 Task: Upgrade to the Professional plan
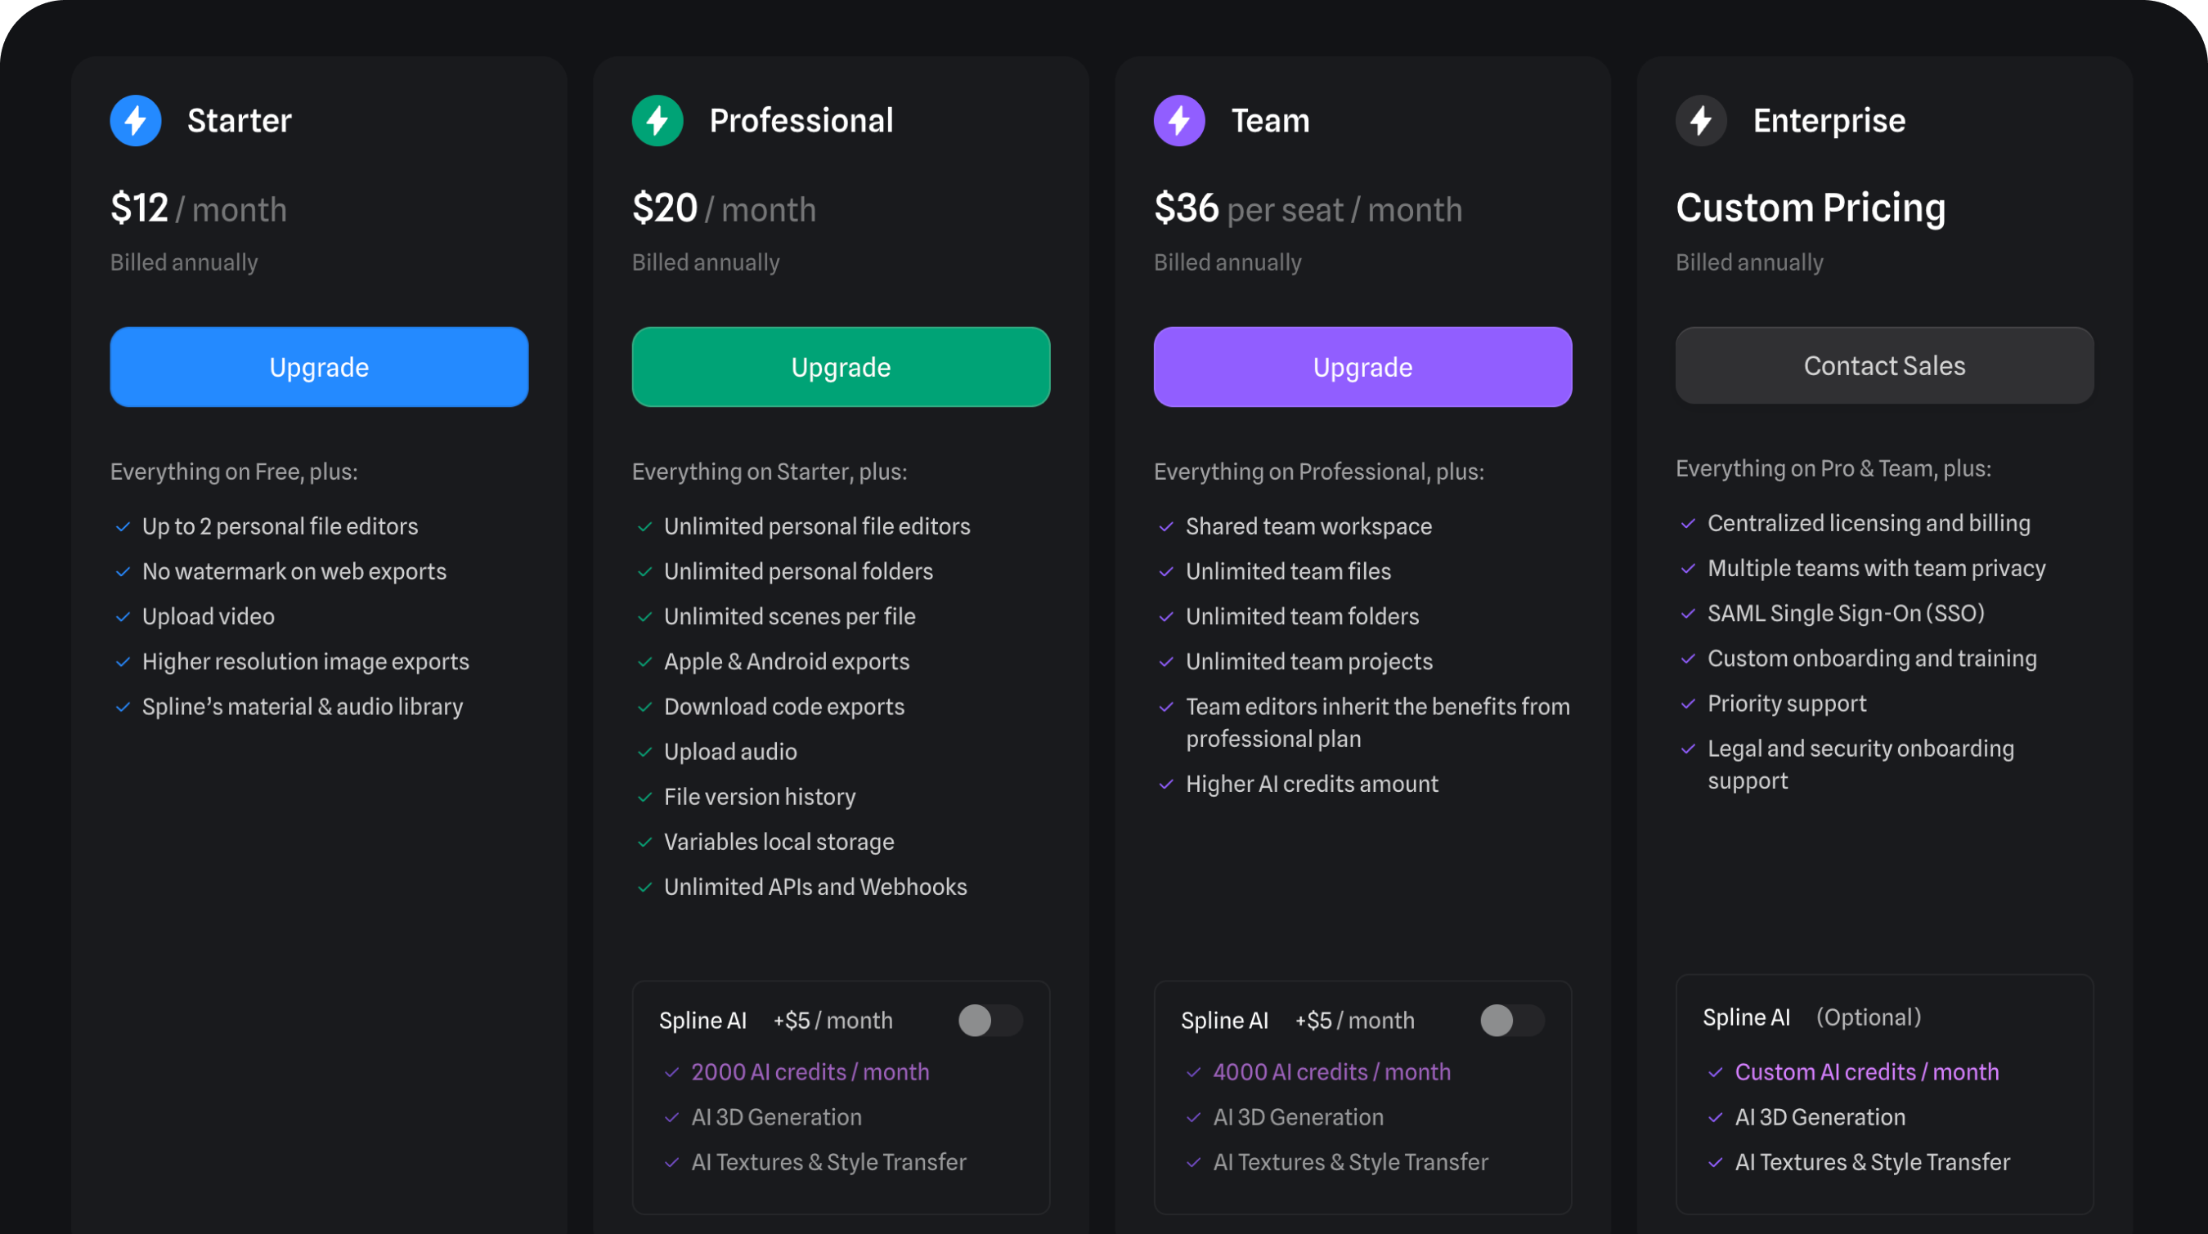tap(840, 366)
